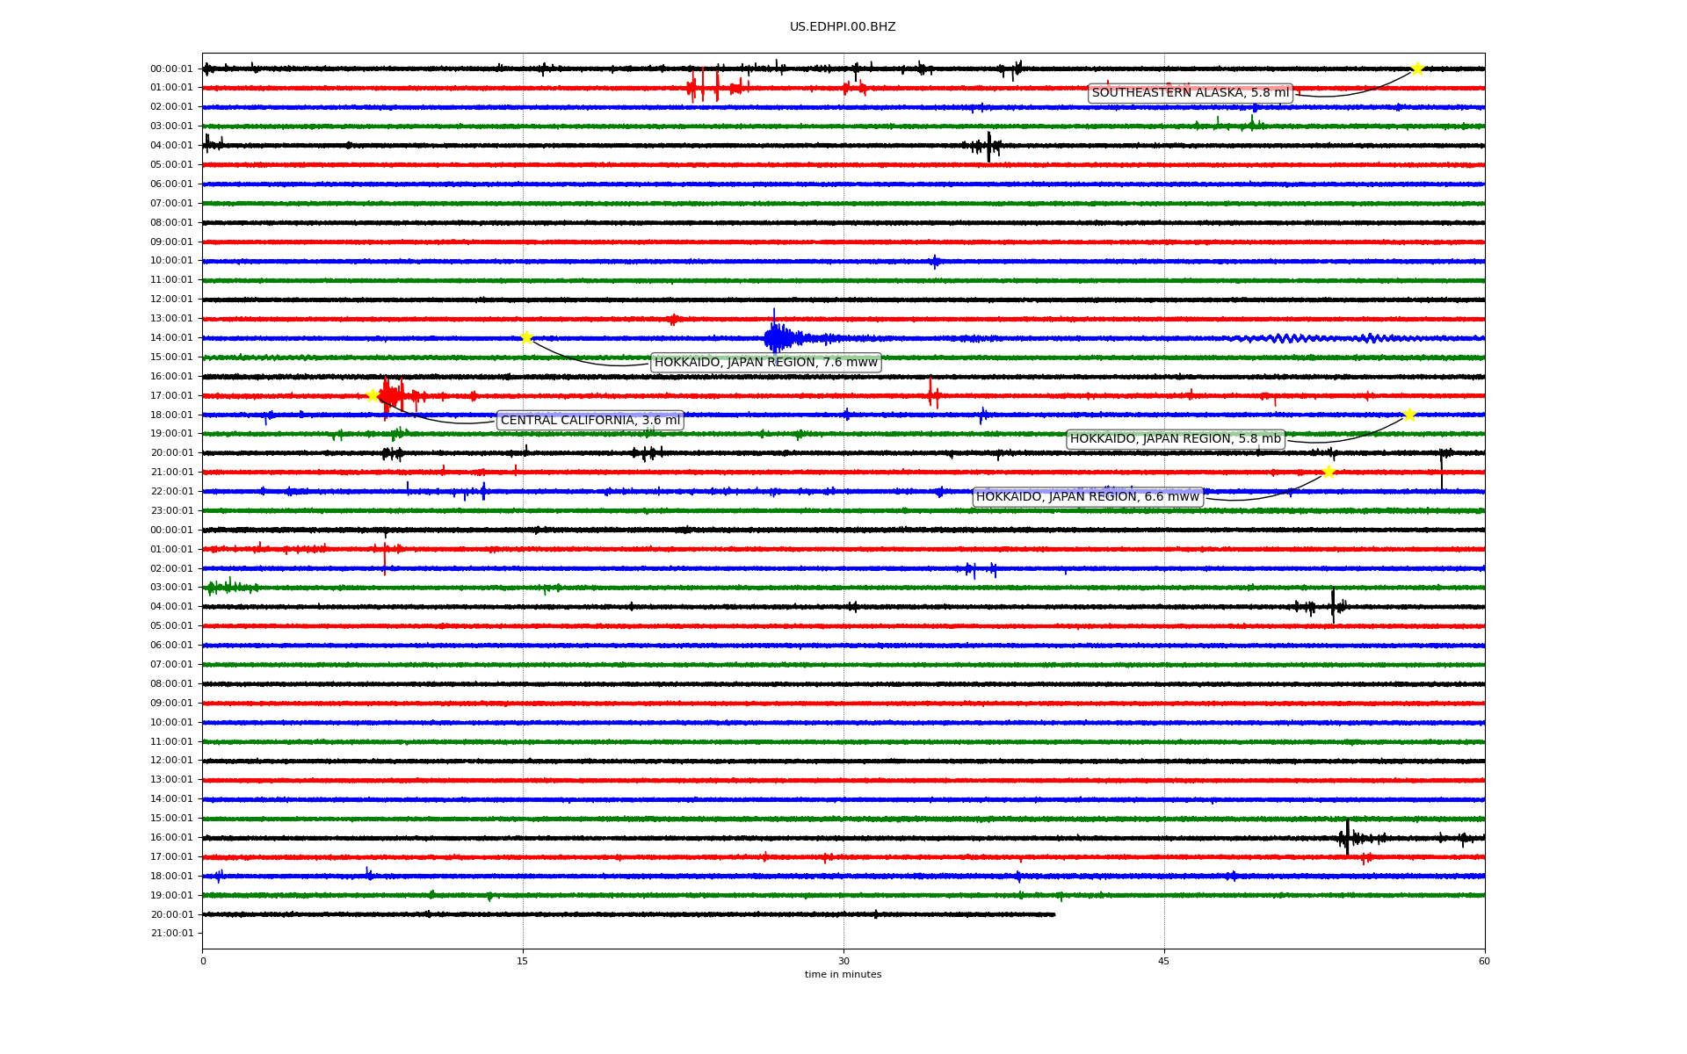The image size is (1687, 1054).
Task: Click the SOUTHEASTERN ALASKA, 5.8 ml label
Action: [x=1190, y=93]
